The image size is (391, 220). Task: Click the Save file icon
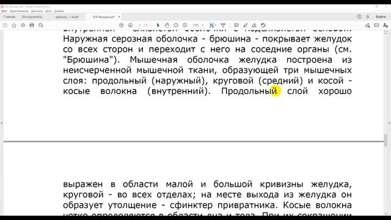coord(5,25)
